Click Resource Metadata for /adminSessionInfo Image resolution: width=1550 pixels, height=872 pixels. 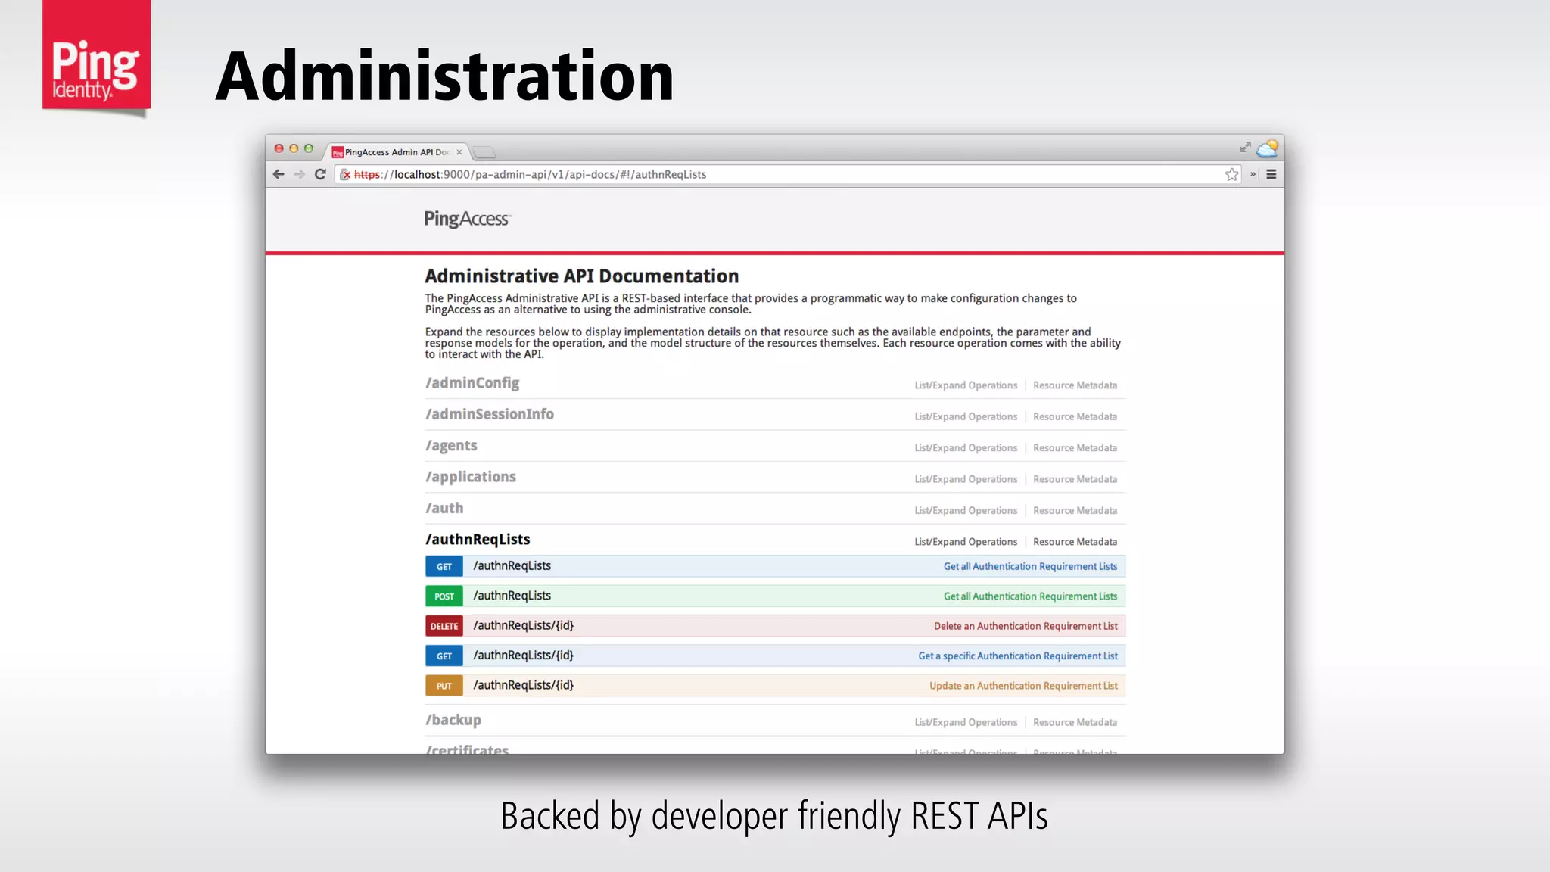(x=1075, y=416)
